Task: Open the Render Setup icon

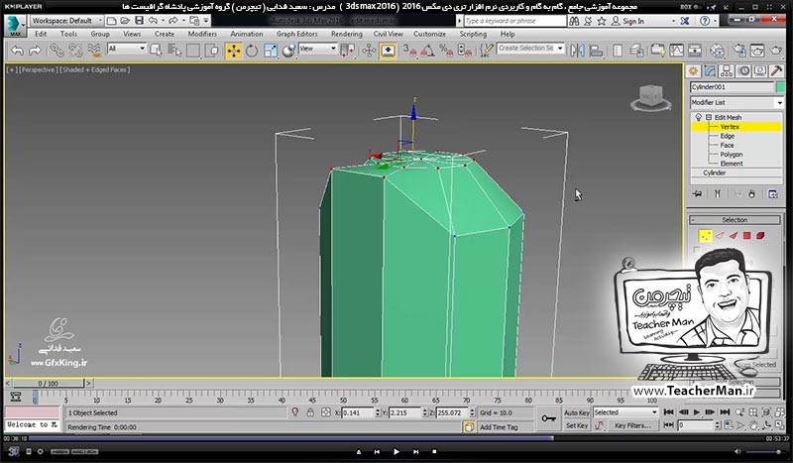Action: coord(738,51)
